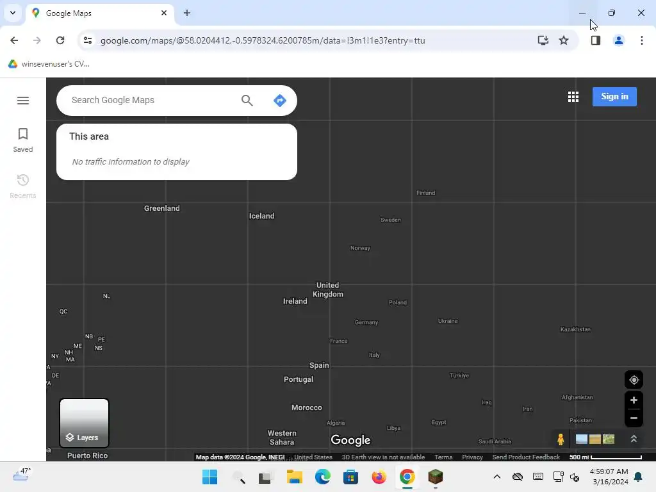Click the Spain map label
This screenshot has width=656, height=492.
point(319,365)
